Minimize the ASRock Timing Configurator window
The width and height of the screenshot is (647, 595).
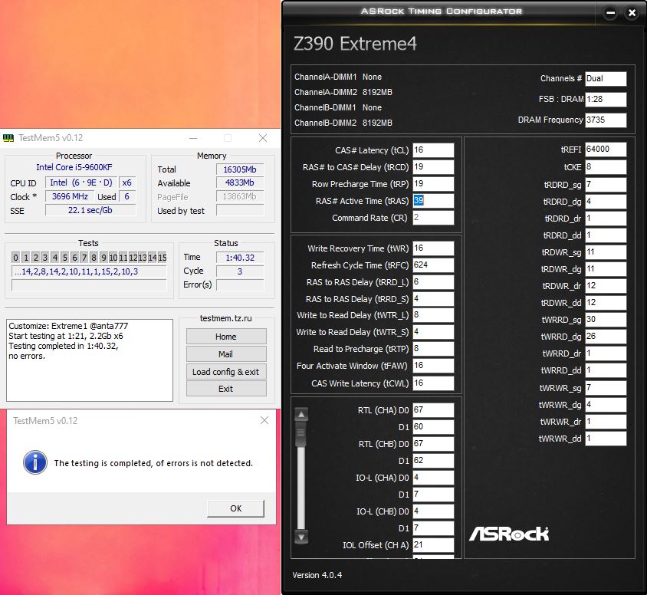pyautogui.click(x=611, y=13)
